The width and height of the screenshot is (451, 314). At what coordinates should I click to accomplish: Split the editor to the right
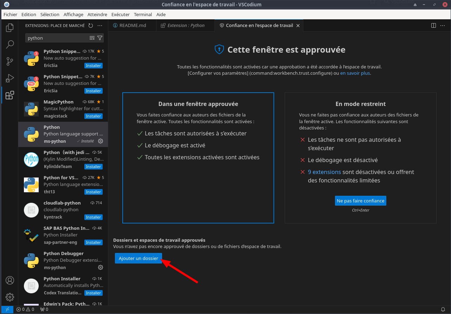click(433, 26)
